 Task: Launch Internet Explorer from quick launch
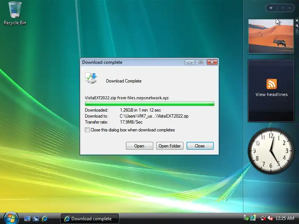(44, 218)
